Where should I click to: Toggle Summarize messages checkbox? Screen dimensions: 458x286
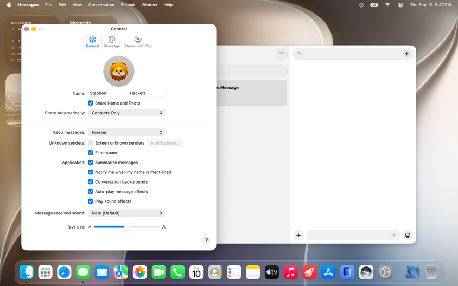coord(91,162)
